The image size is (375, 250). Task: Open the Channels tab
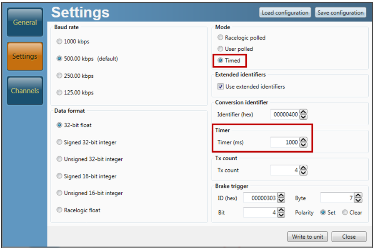(x=25, y=91)
